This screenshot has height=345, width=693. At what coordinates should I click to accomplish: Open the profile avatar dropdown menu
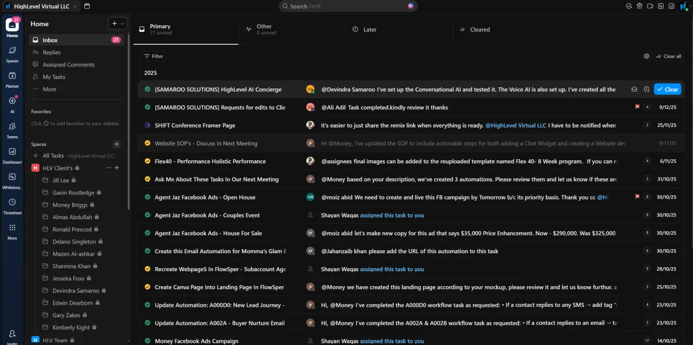pyautogui.click(x=684, y=6)
